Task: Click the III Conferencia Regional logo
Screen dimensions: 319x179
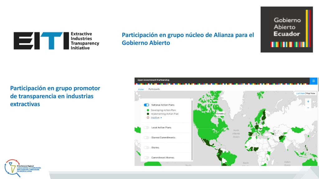Action: (22, 168)
